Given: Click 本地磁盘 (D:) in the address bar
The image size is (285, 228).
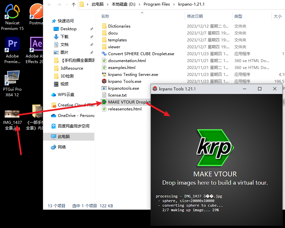Looking at the screenshot, I should click(x=123, y=4).
